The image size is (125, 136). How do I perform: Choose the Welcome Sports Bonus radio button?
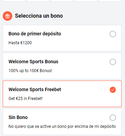[x=113, y=62]
